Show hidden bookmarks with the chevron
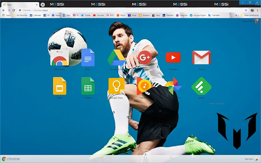Image resolution: width=261 pixels, height=163 pixels. [236, 15]
